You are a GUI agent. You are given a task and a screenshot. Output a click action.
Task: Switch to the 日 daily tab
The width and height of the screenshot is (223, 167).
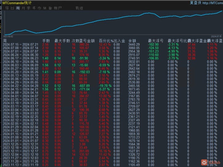click(12, 8)
